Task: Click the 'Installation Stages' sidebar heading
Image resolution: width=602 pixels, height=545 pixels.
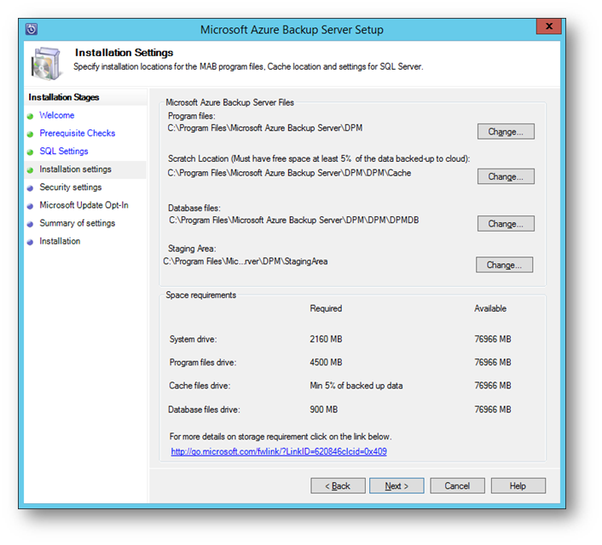Action: click(x=64, y=97)
